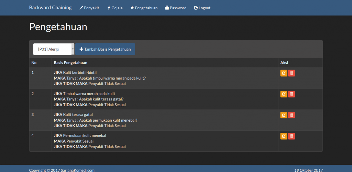Click the Pengetahuan page heading
This screenshot has height=172, width=352.
(58, 27)
